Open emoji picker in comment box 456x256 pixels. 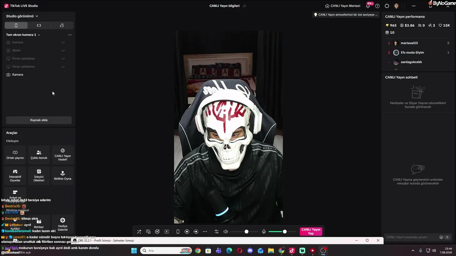point(441,237)
